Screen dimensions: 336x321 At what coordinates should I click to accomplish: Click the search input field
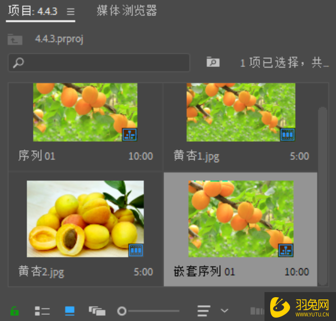click(99, 62)
